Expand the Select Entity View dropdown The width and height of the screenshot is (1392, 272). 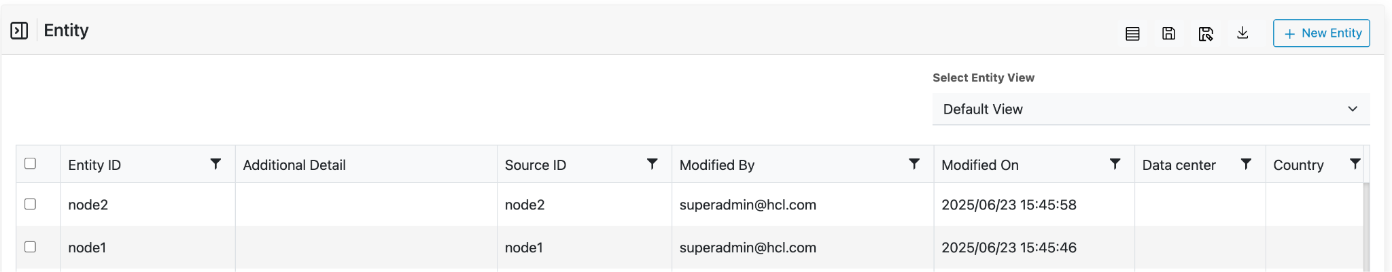[1150, 109]
